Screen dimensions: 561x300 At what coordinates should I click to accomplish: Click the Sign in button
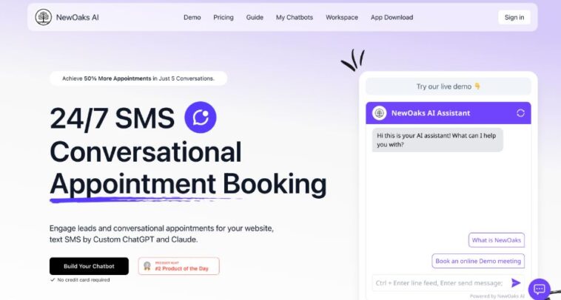514,18
